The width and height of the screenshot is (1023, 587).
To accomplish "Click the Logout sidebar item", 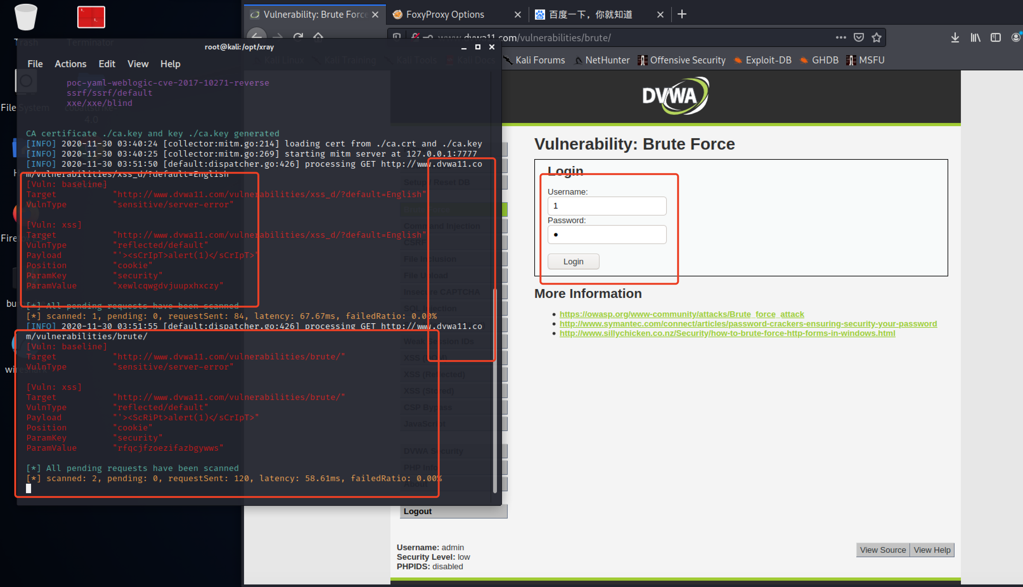I will pos(417,511).
